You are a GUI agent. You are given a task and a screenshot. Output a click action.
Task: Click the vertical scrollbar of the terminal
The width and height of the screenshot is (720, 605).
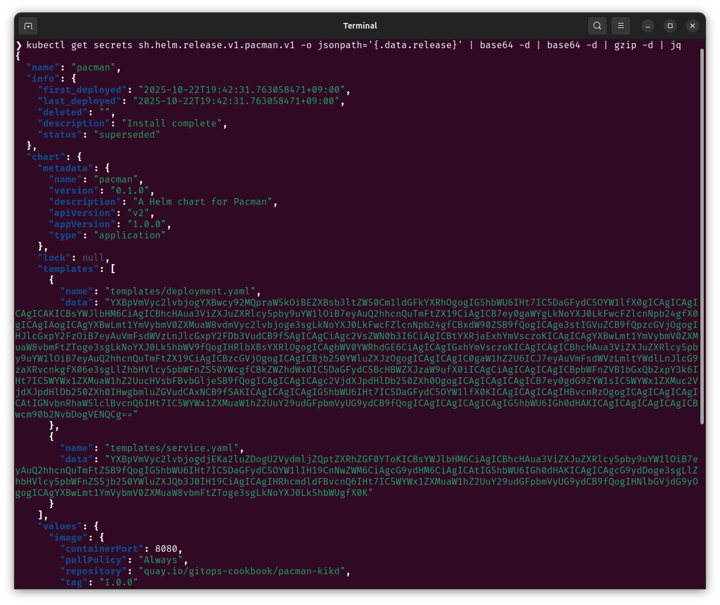[702, 236]
